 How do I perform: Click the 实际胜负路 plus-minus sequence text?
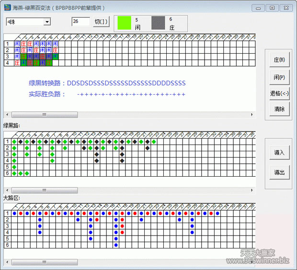(x=131, y=94)
